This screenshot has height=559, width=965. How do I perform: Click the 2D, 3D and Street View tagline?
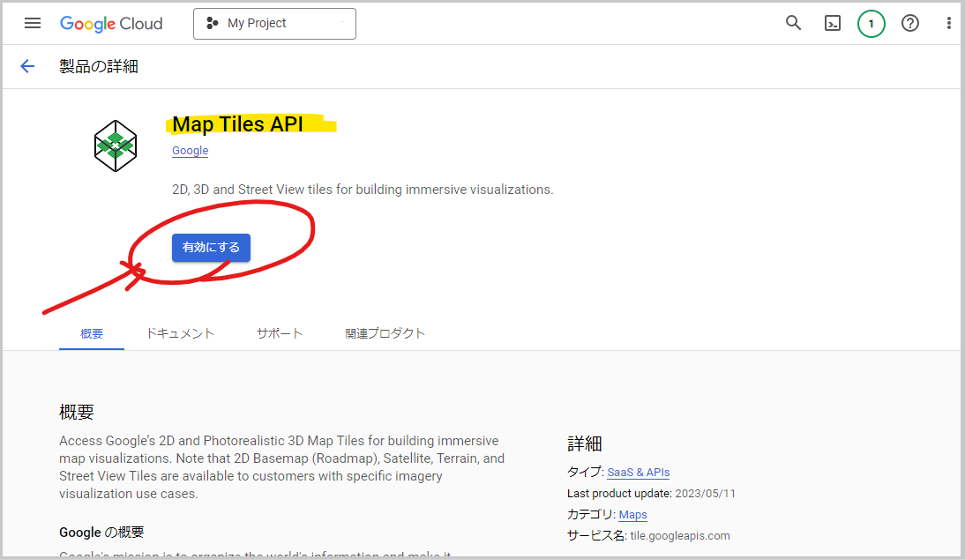363,190
